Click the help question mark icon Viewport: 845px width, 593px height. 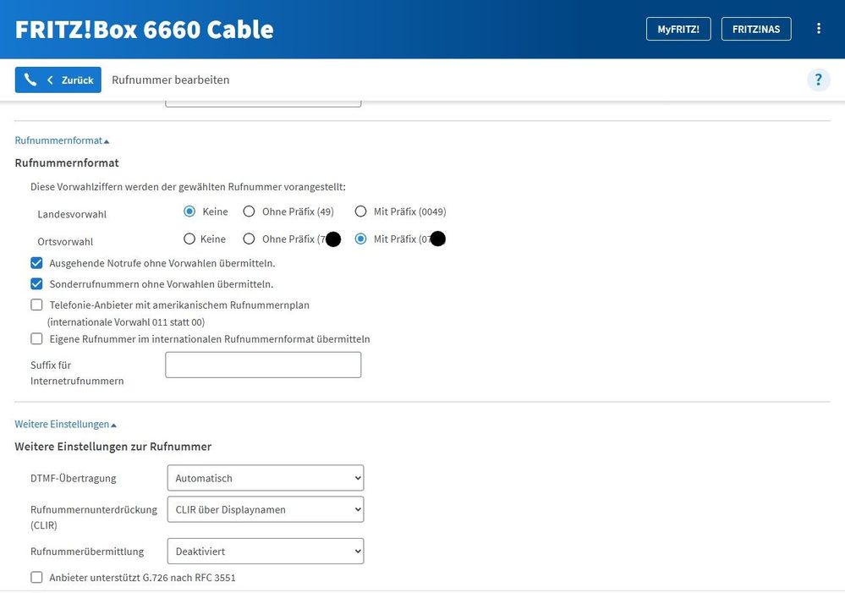pos(818,80)
